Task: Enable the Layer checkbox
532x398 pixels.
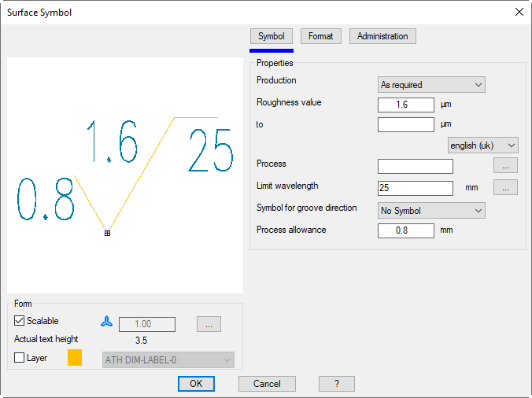Action: pos(20,358)
